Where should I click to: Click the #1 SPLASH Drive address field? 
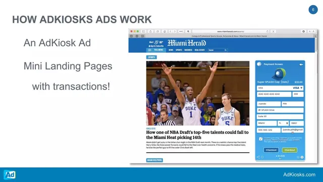[280, 110]
